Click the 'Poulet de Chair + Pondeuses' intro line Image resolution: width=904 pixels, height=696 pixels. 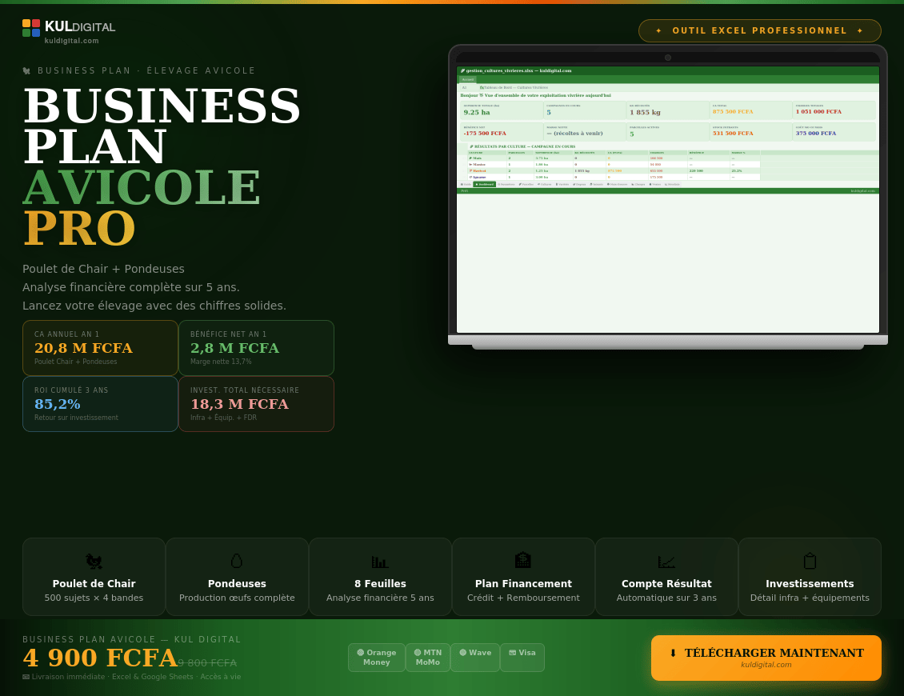104,270
